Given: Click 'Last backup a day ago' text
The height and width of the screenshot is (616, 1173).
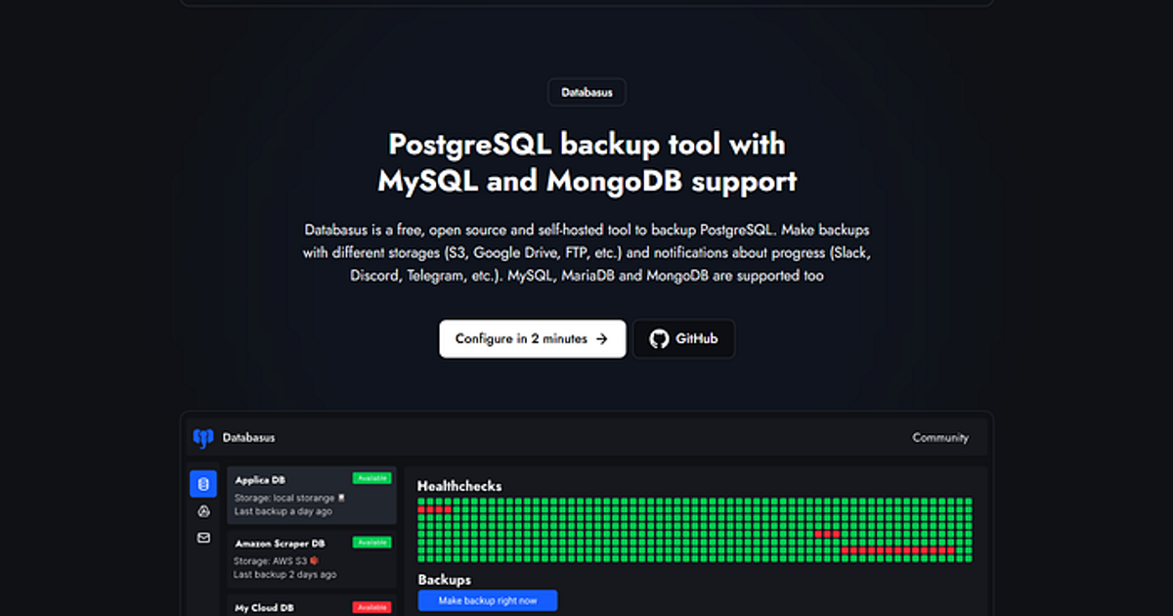Looking at the screenshot, I should tap(282, 511).
